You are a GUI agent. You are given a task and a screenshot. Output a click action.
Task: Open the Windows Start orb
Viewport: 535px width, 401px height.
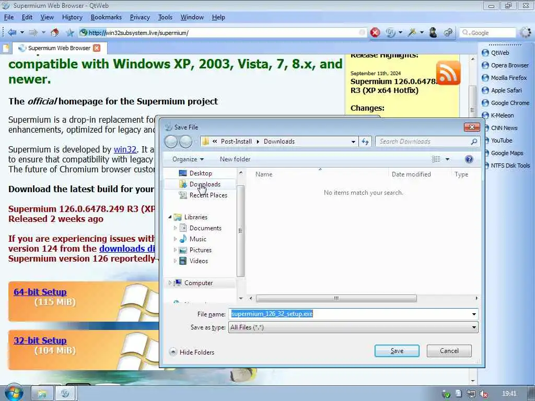click(14, 393)
